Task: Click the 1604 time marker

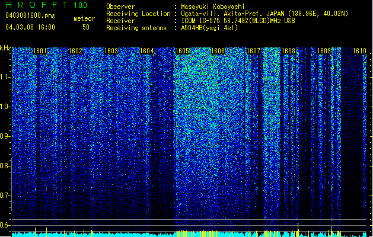Action: click(147, 51)
